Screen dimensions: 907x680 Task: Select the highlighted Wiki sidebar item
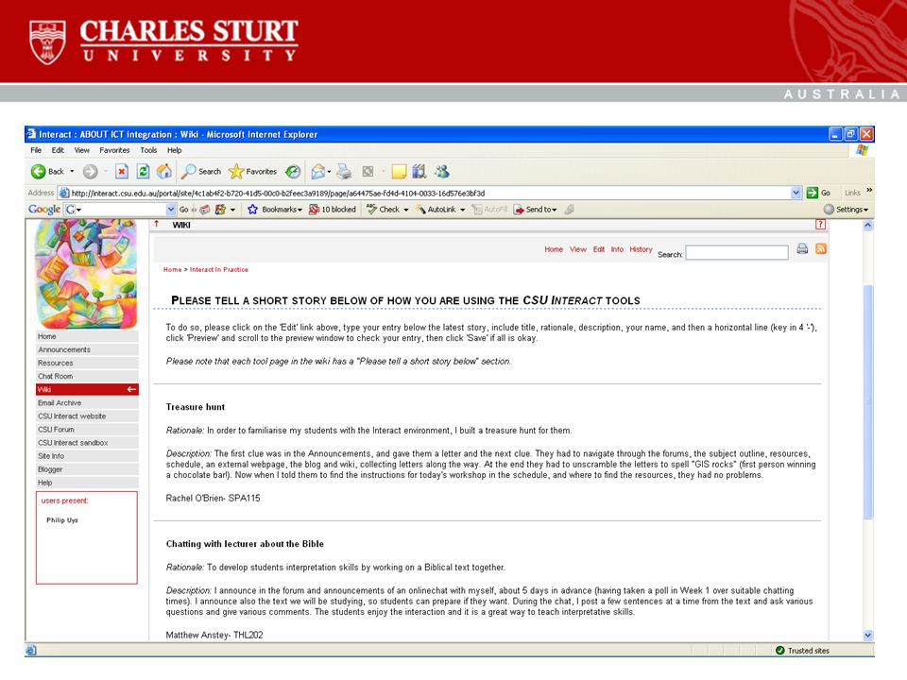[x=87, y=390]
